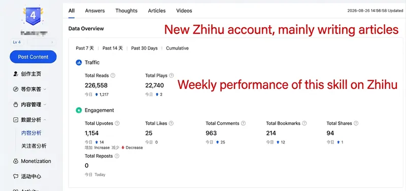
Task: Expand the 内容管理 sidebar section
Action: pyautogui.click(x=30, y=105)
